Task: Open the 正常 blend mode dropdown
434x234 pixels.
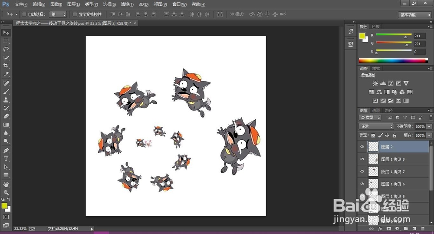Action: pyautogui.click(x=376, y=126)
